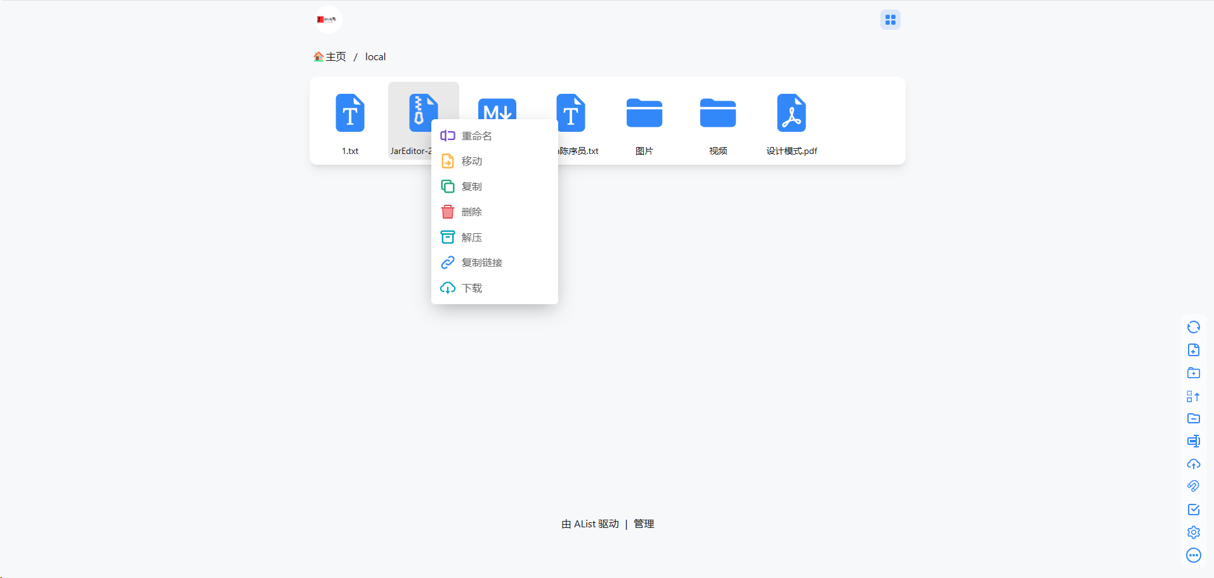Click the new file icon
The image size is (1214, 578).
tap(1193, 350)
